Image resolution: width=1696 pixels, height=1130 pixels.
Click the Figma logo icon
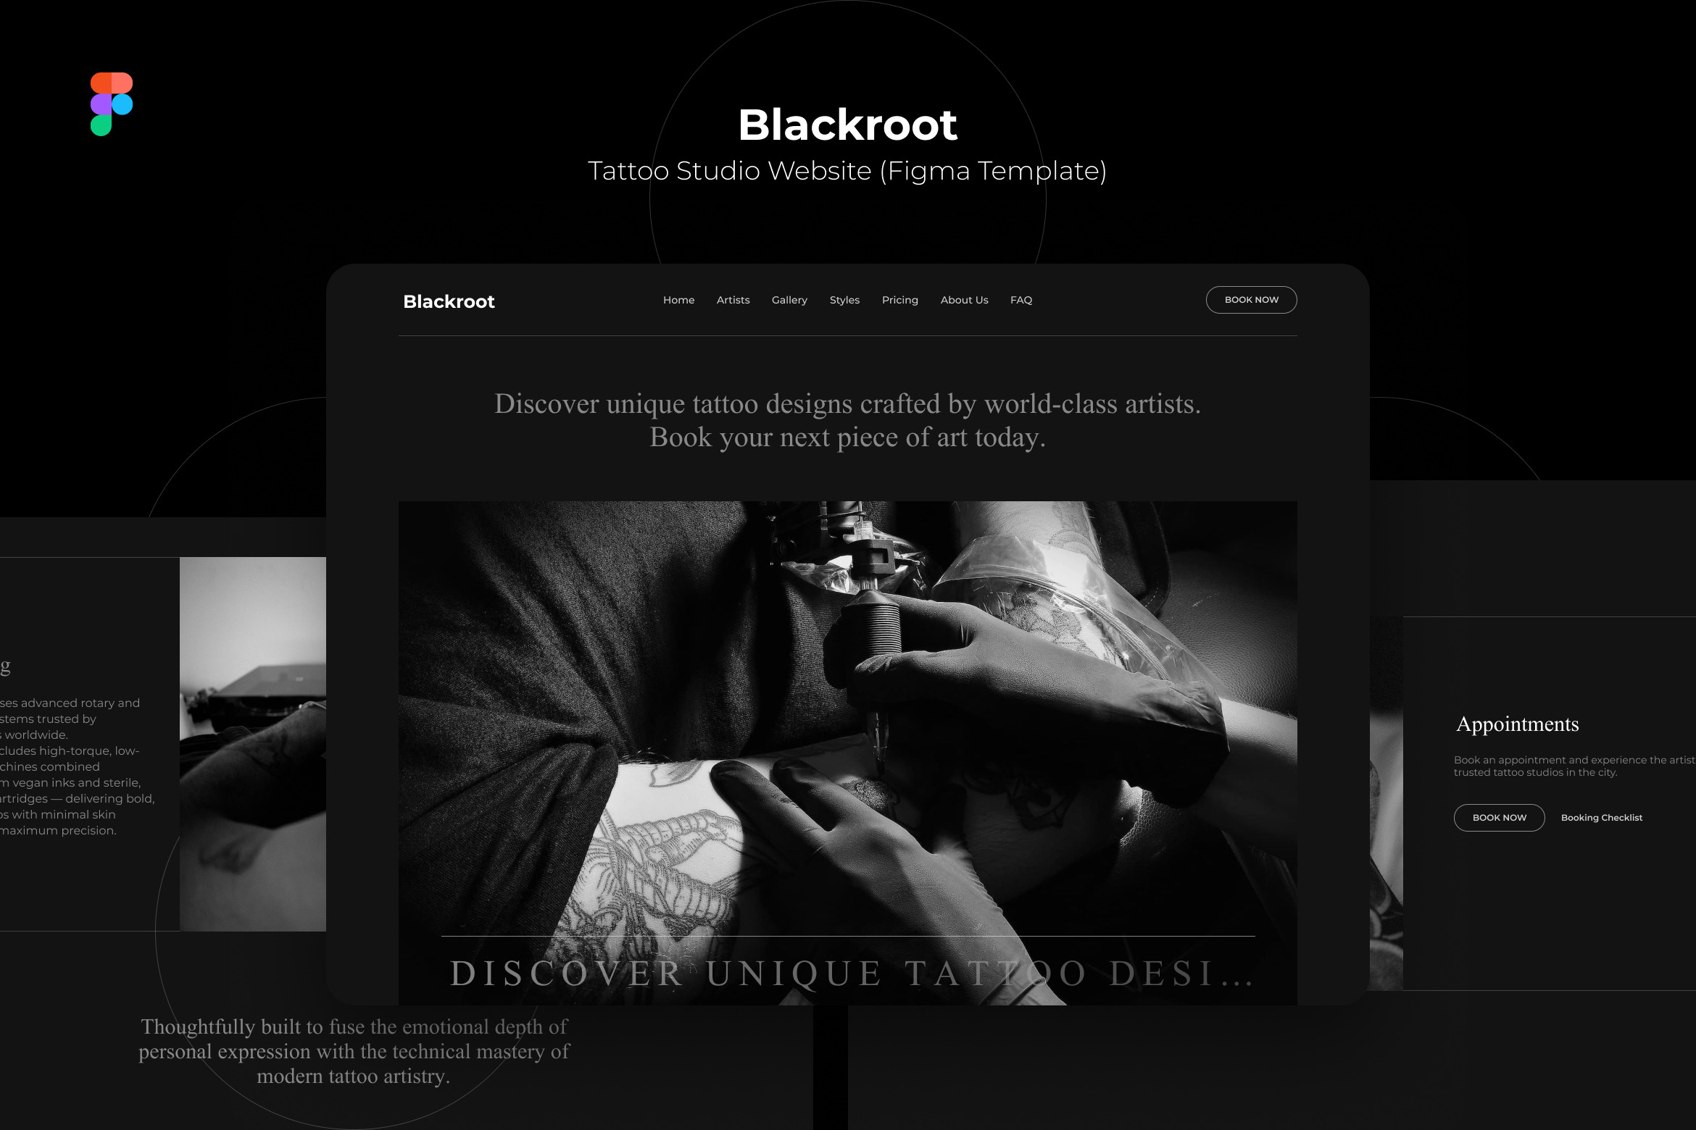[112, 104]
